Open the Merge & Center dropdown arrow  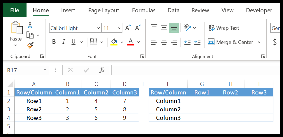click(x=259, y=42)
